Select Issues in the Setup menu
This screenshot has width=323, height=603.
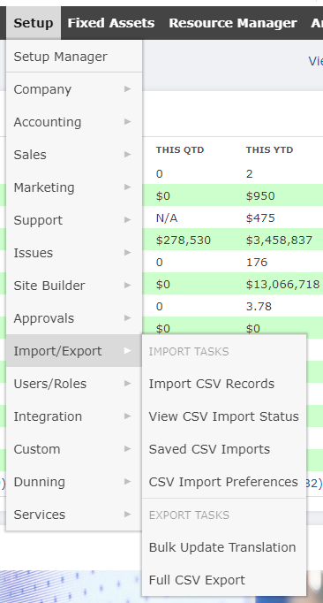point(74,253)
